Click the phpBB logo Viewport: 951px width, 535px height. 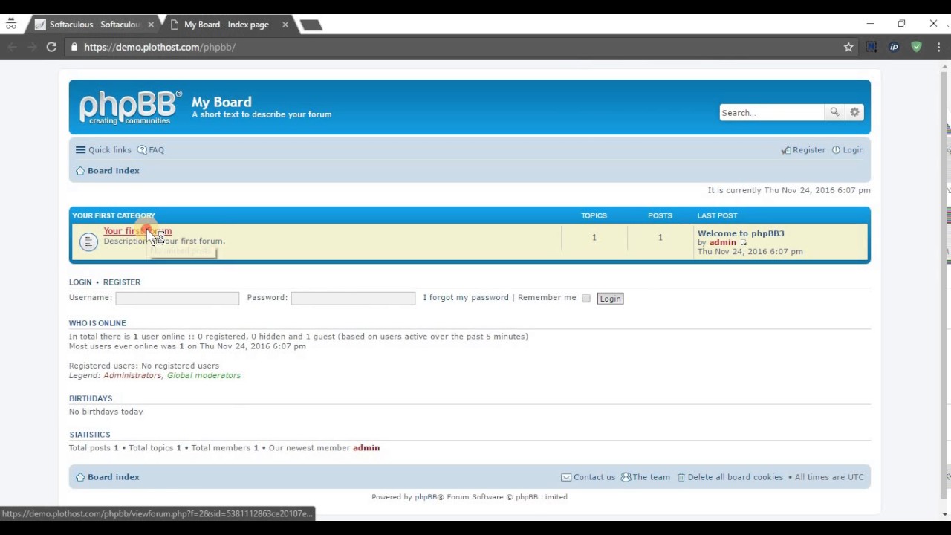[130, 108]
